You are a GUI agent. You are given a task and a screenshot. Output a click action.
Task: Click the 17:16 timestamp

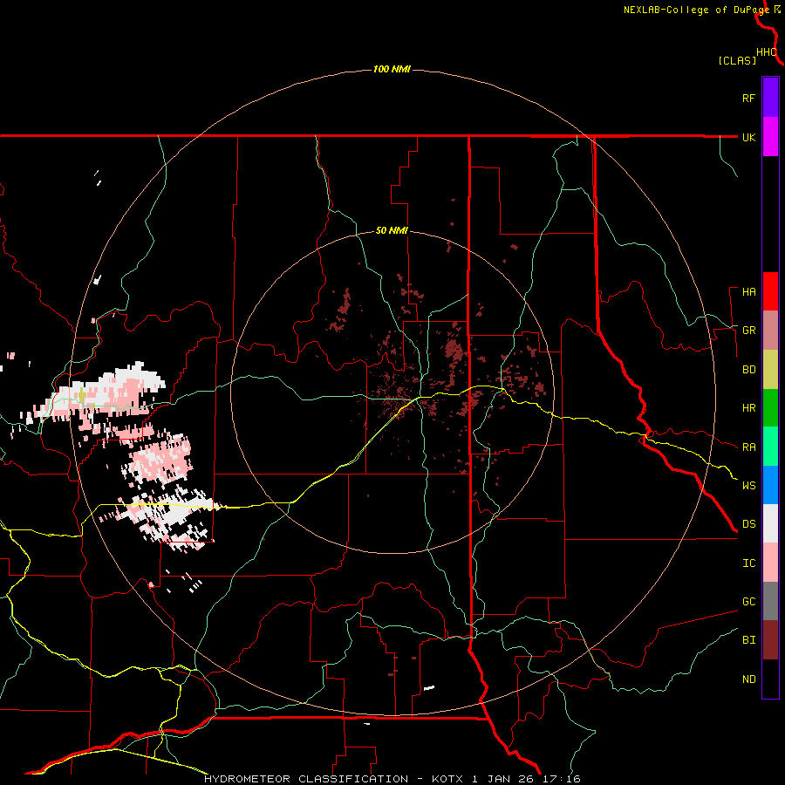561,779
